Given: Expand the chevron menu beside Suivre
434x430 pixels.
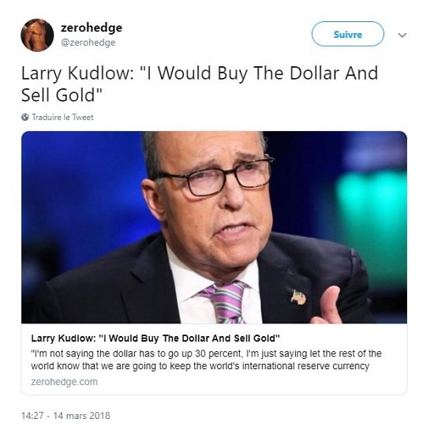Looking at the screenshot, I should point(402,36).
